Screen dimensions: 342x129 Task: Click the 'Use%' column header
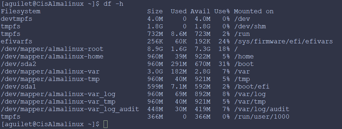222,11
